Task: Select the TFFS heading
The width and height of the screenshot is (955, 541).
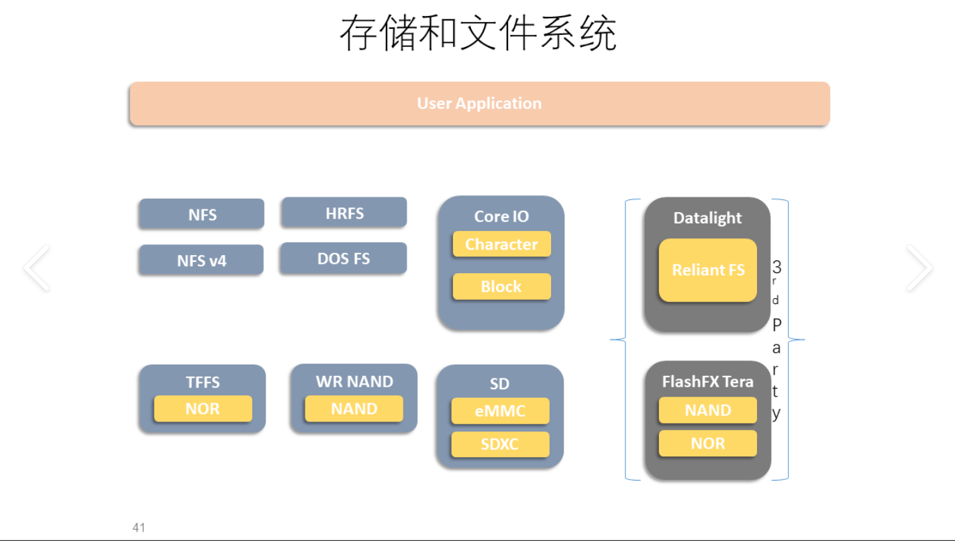Action: [203, 382]
